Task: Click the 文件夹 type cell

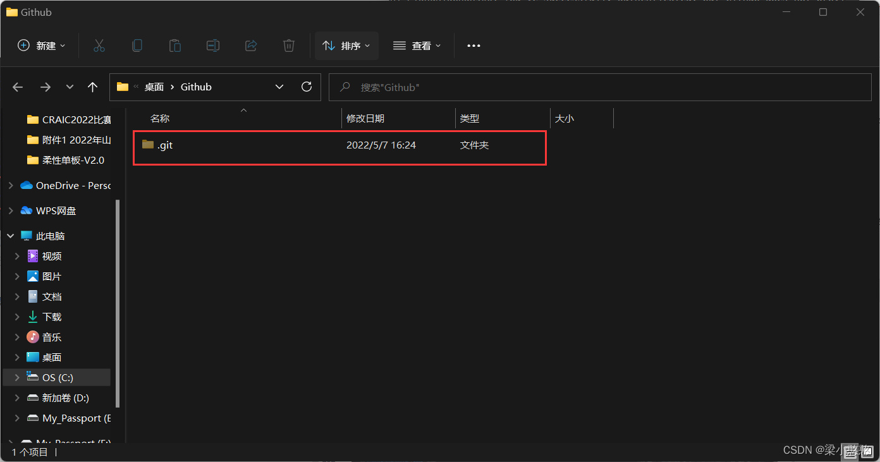Action: coord(474,145)
